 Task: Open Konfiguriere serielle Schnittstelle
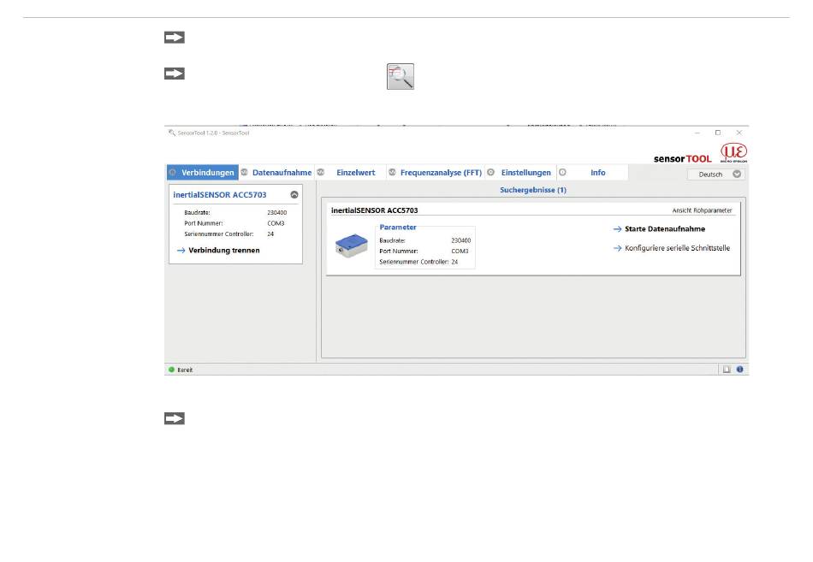pyautogui.click(x=677, y=248)
